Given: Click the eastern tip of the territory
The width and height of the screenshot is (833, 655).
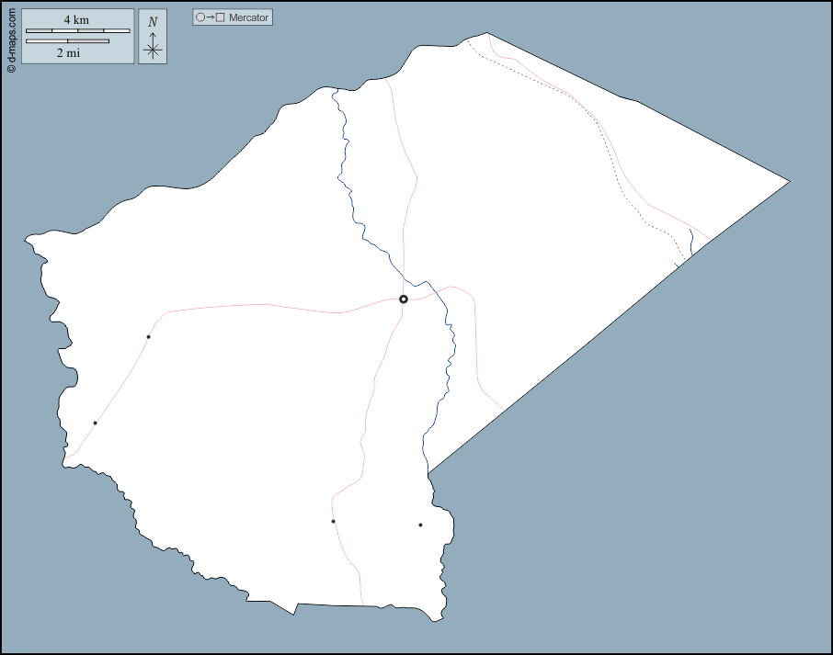Looking at the screenshot, I should [x=788, y=181].
